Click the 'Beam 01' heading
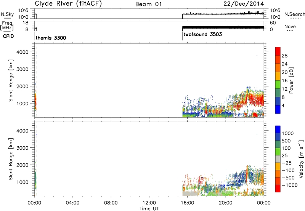Viewport: 305px width, 211px height. pyautogui.click(x=149, y=4)
